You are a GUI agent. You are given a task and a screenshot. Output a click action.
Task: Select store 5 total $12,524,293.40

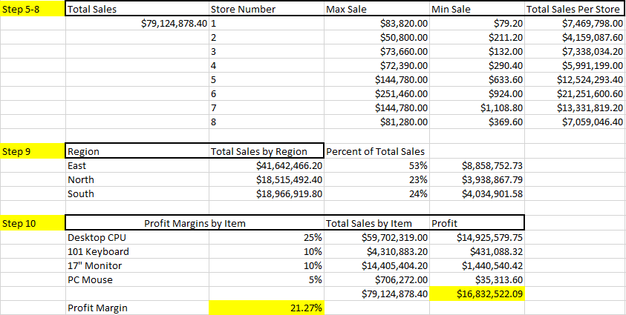pyautogui.click(x=575, y=79)
